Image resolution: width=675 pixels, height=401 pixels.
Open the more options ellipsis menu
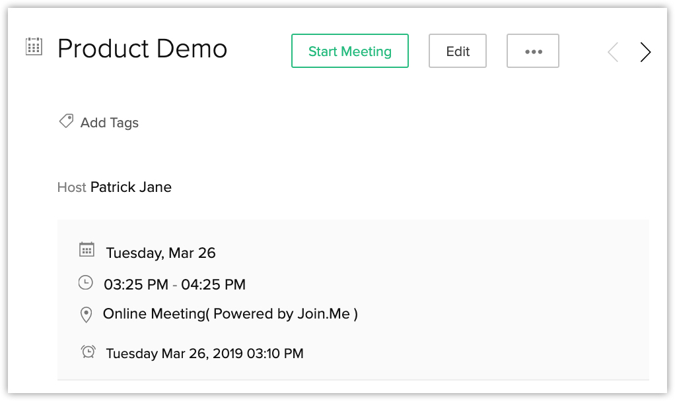point(533,51)
